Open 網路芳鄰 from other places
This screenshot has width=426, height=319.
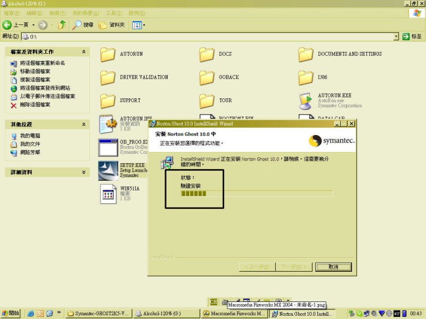pyautogui.click(x=30, y=153)
